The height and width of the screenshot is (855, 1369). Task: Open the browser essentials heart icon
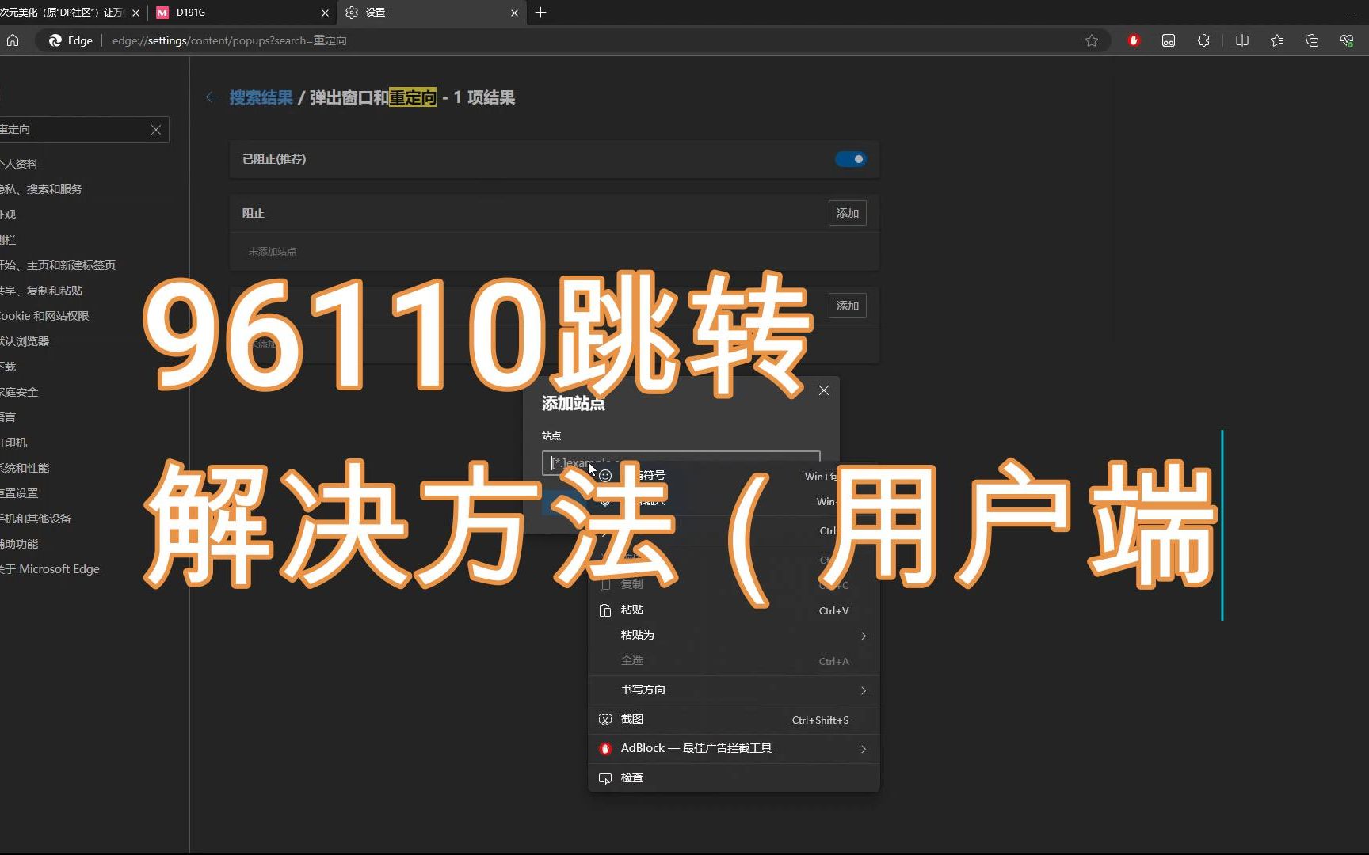(x=1347, y=40)
